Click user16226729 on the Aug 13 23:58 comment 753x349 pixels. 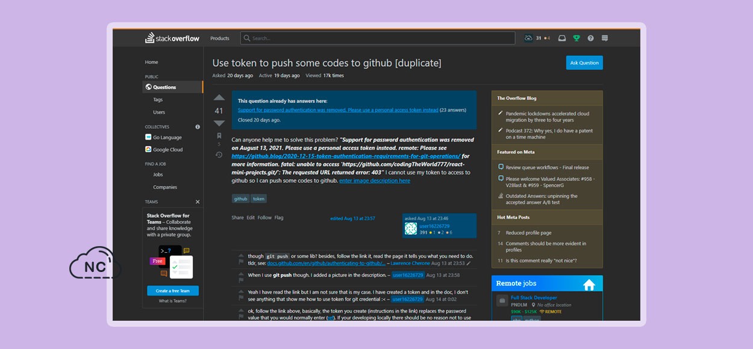click(408, 275)
